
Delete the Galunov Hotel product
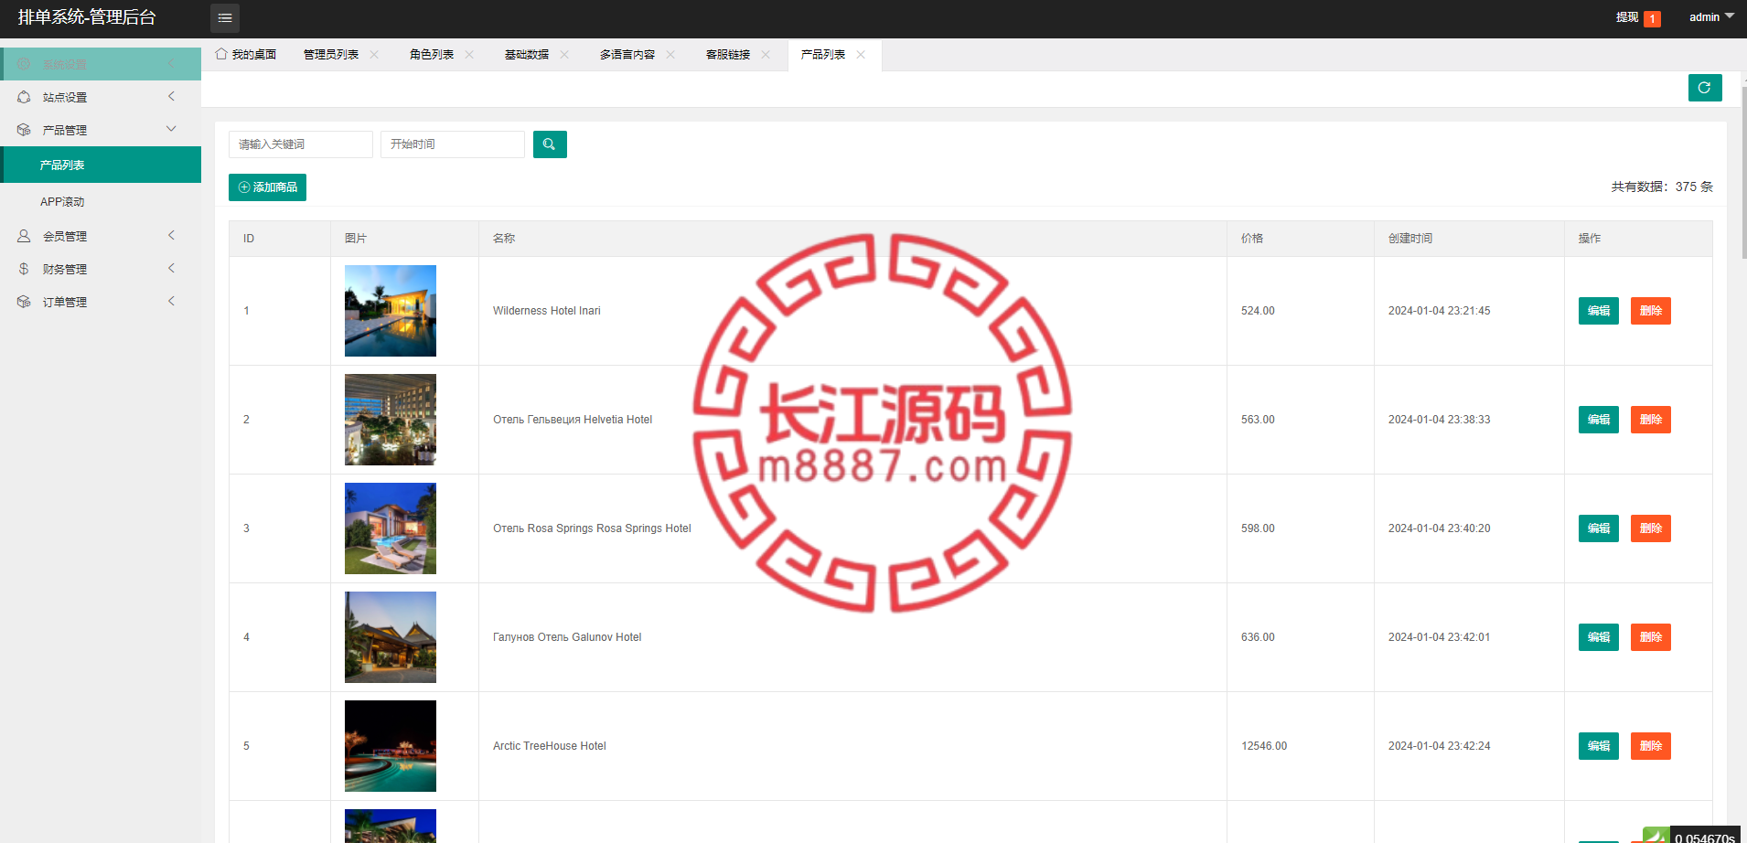click(1651, 637)
